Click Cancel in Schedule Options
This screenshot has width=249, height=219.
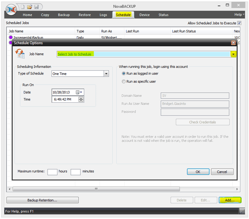coord(222,172)
